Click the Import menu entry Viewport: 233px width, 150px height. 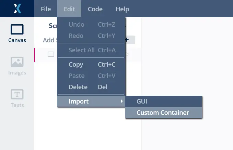tap(79, 101)
